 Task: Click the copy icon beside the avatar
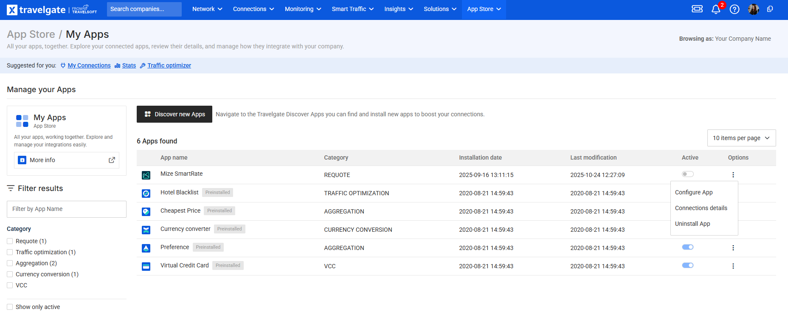click(770, 9)
